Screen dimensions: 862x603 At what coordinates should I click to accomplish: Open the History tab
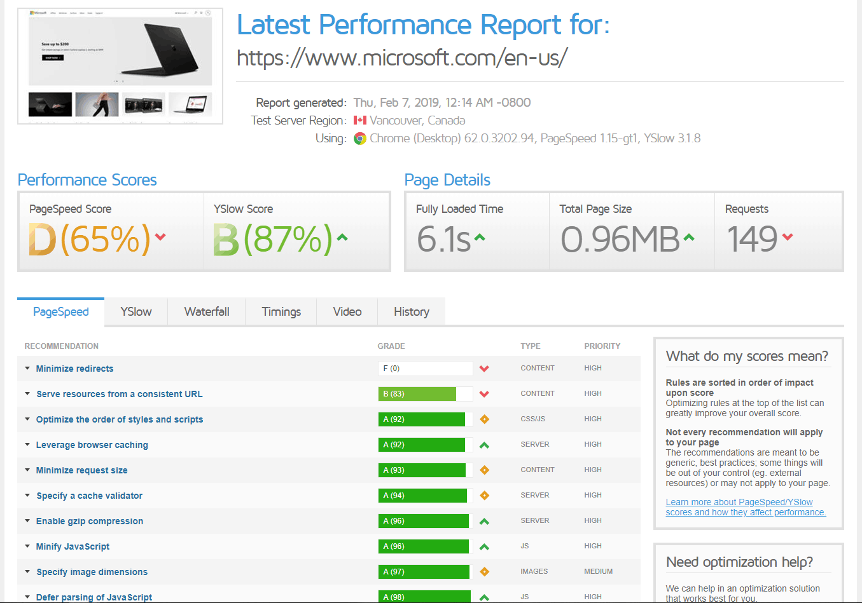412,311
